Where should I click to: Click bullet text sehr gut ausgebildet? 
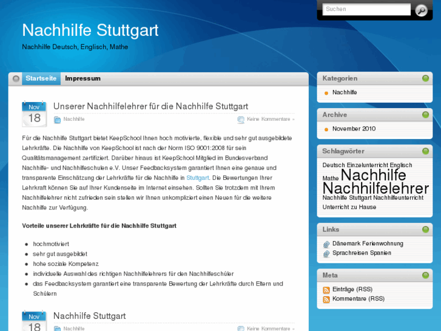(60, 254)
